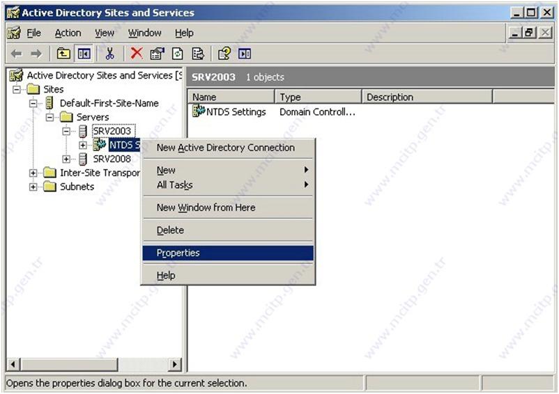Image resolution: width=559 pixels, height=394 pixels.
Task: Click the 'Domain Controll...' type cell
Action: tap(317, 112)
